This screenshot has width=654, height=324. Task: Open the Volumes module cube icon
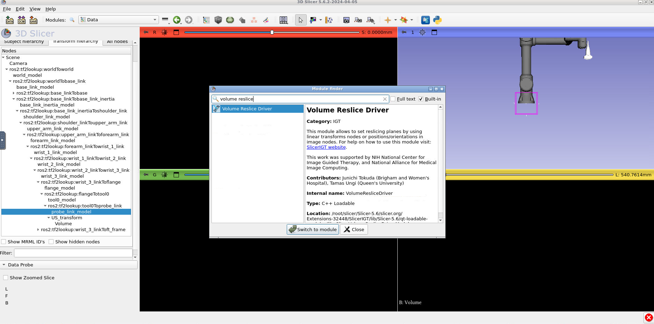[218, 20]
